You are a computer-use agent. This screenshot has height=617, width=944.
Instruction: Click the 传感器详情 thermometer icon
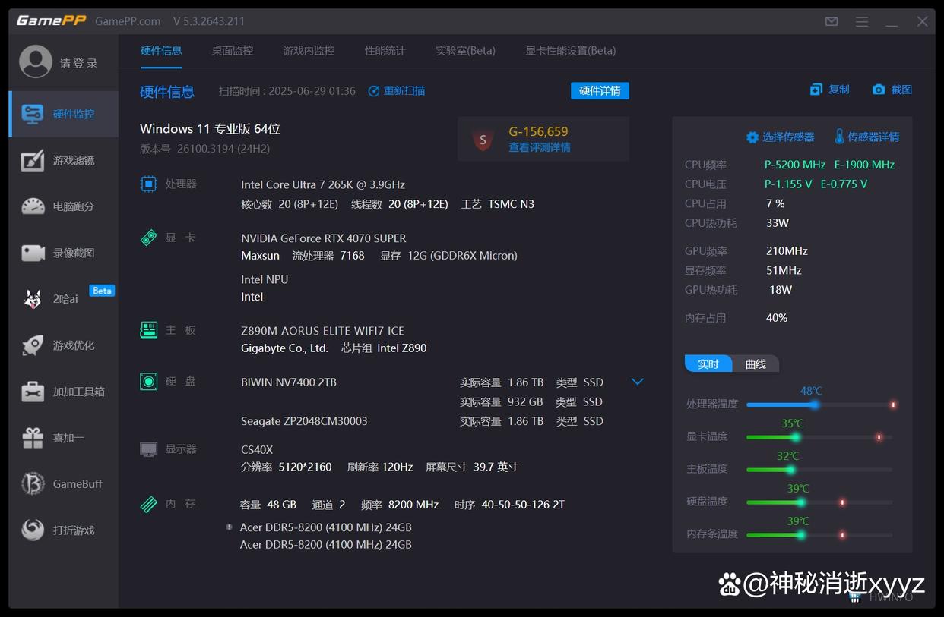coord(839,137)
